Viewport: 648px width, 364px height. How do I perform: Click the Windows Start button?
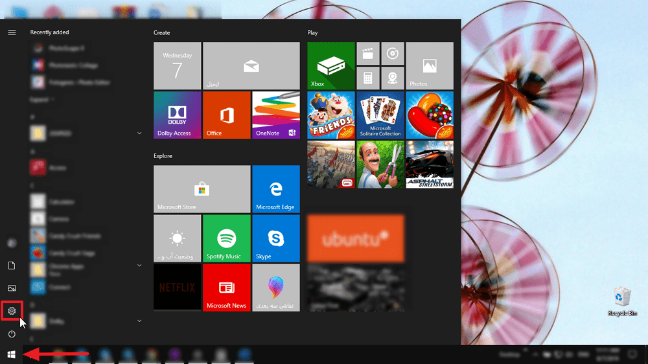[12, 354]
